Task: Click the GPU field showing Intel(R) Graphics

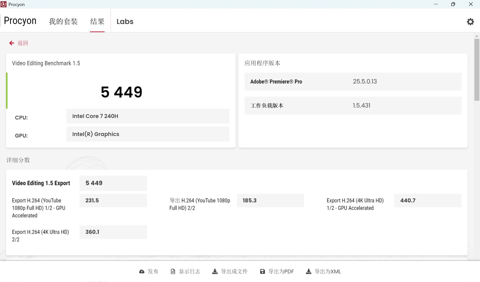Action: tap(148, 134)
